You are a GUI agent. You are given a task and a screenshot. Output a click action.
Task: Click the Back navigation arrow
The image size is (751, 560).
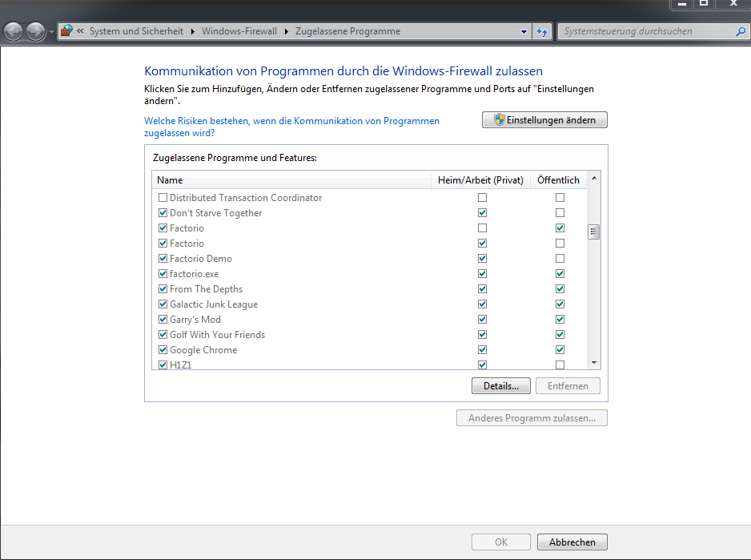click(x=13, y=31)
